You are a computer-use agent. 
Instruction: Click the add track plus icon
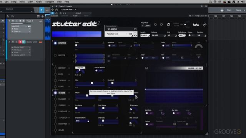click(43, 16)
